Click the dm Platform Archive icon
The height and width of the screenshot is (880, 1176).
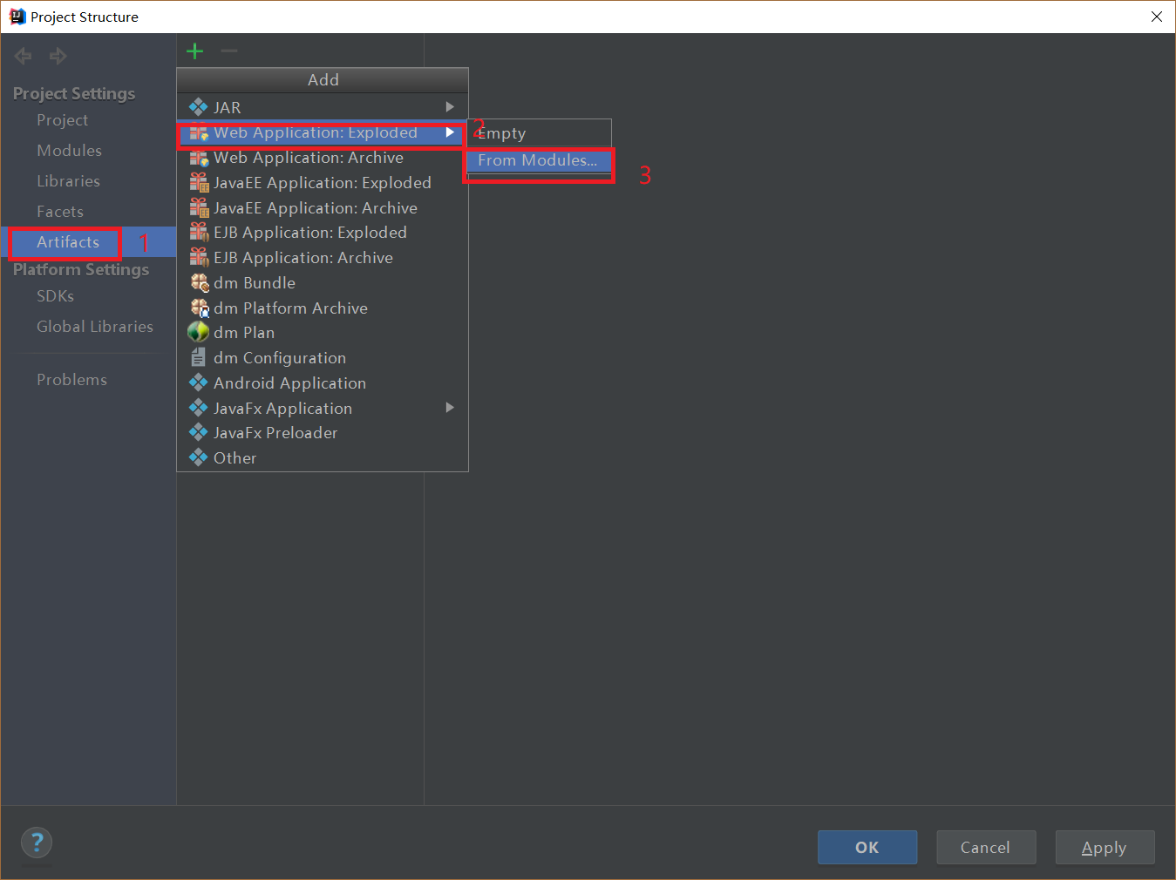199,308
